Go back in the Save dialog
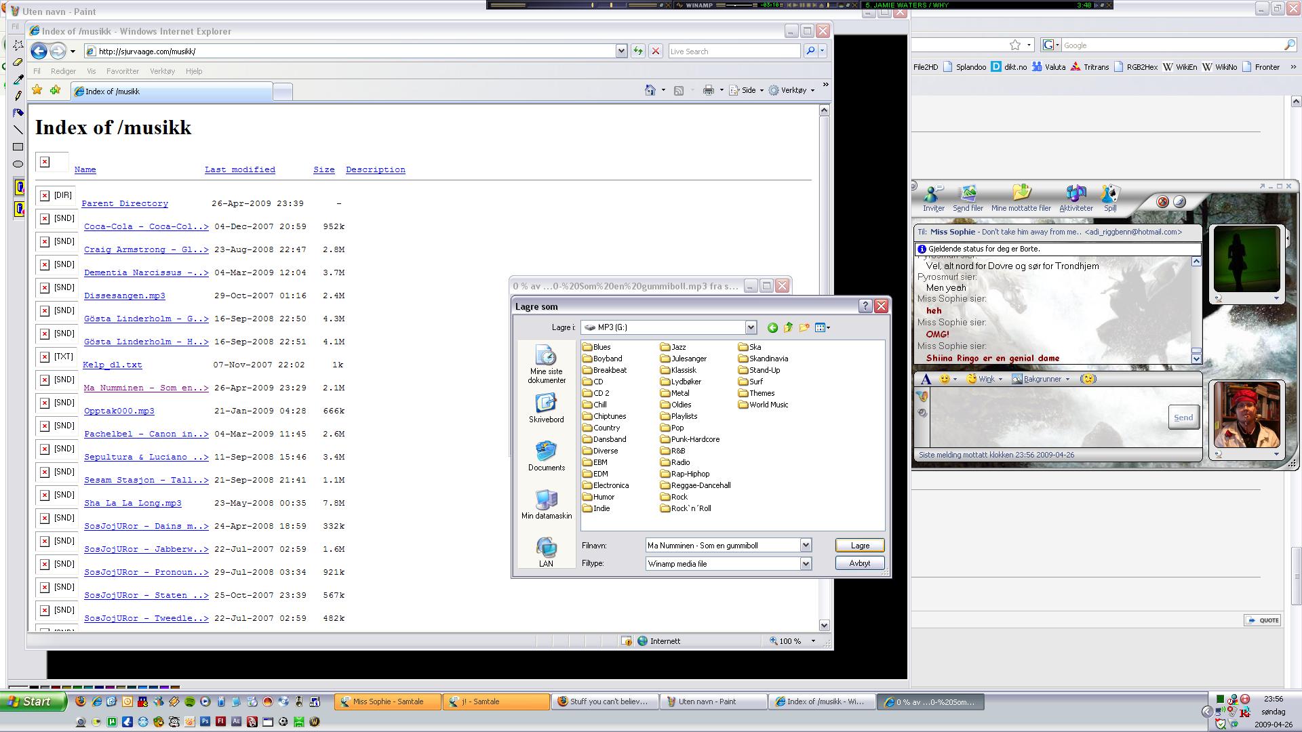1302x732 pixels. [x=772, y=327]
